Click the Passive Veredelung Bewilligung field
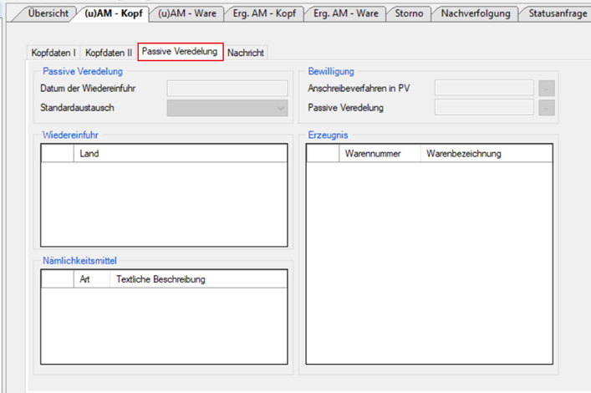591x393 pixels. [x=484, y=108]
